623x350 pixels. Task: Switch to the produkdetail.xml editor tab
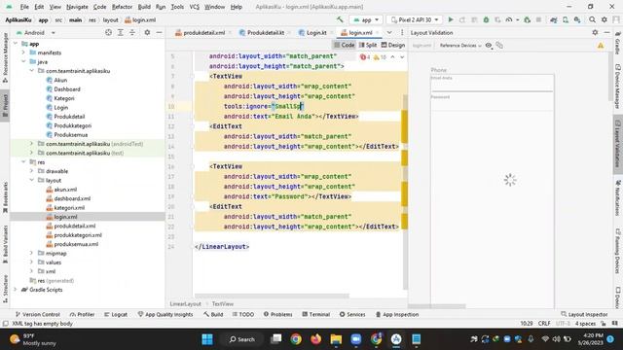[x=203, y=32]
